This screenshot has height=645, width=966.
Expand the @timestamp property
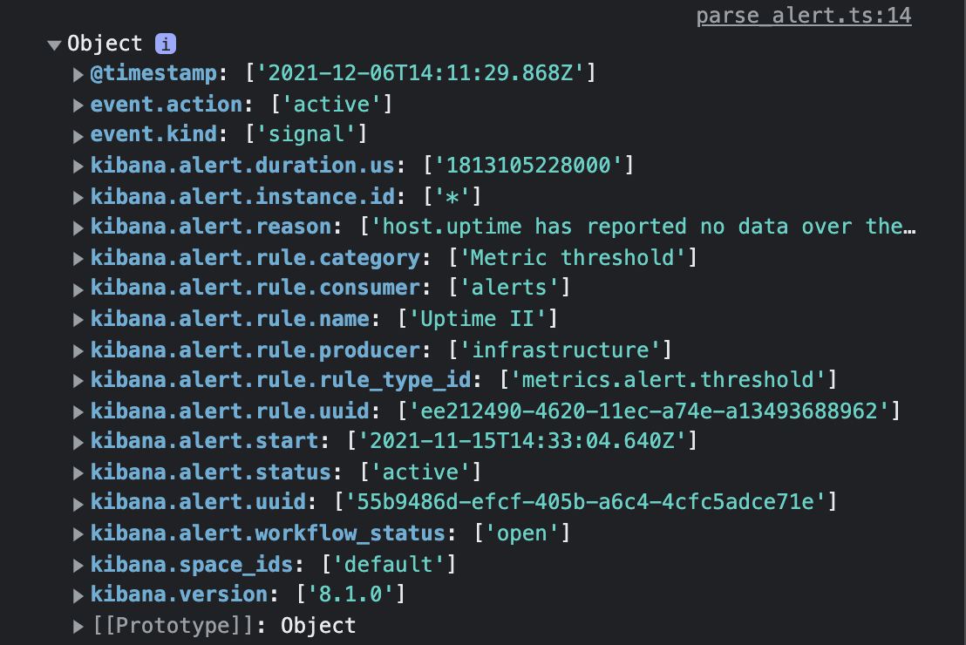coord(78,74)
